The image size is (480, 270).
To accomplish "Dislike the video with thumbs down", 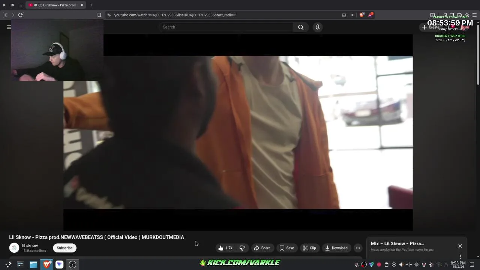I will [242, 248].
